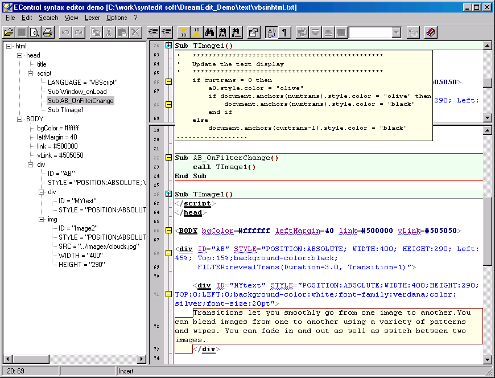Collapse fold marker at Sub AB_OnFilterChange line 22
Image resolution: width=495 pixels, height=378 pixels.
pos(168,158)
